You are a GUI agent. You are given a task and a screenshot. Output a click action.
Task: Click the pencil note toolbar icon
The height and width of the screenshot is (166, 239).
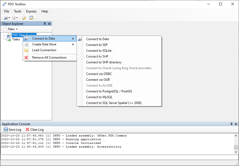pos(24,18)
